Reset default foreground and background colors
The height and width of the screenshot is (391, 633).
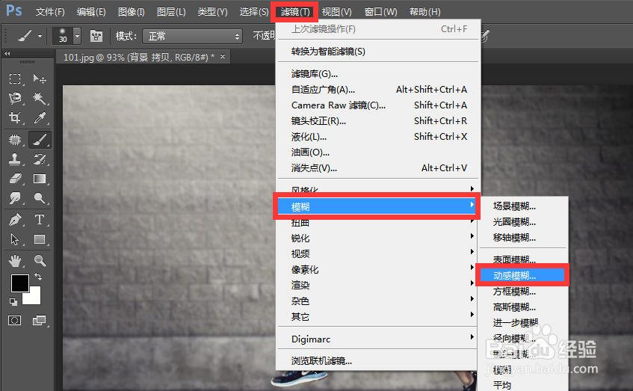click(13, 301)
